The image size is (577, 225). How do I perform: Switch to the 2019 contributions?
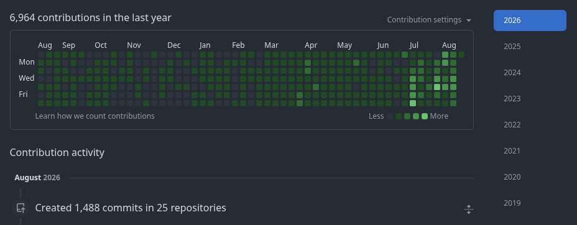512,203
